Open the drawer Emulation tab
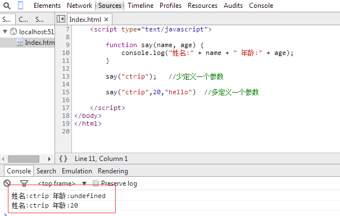The width and height of the screenshot is (340, 216). coord(77,171)
